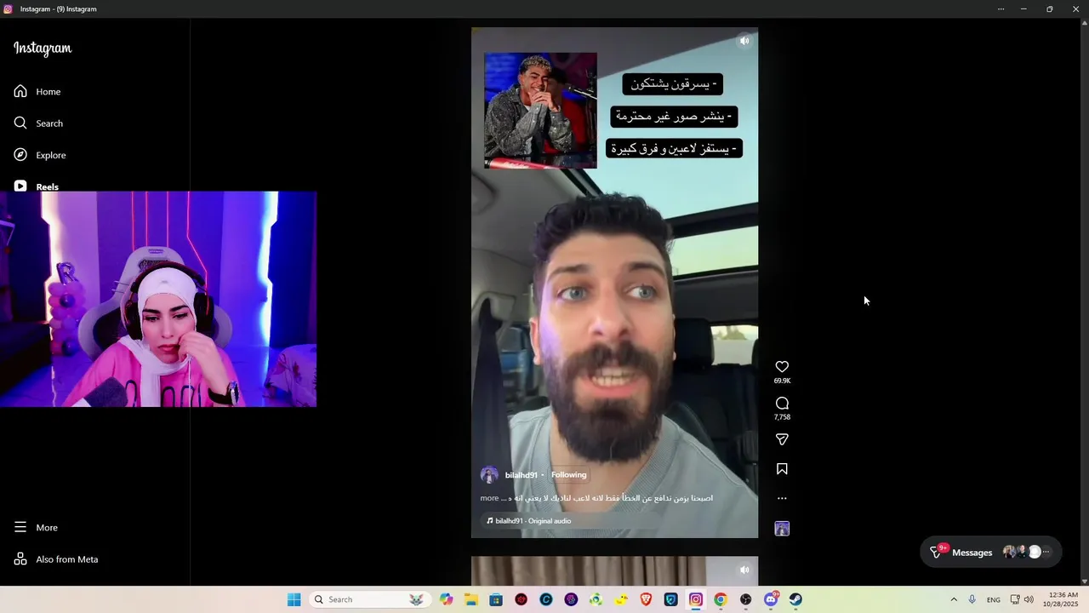Toggle the bottom reel's sound
This screenshot has height=613, width=1089.
coord(744,570)
